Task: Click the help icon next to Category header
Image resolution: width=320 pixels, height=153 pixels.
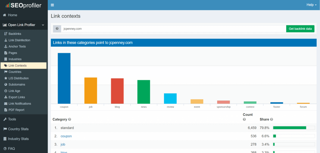Action: coord(69,120)
